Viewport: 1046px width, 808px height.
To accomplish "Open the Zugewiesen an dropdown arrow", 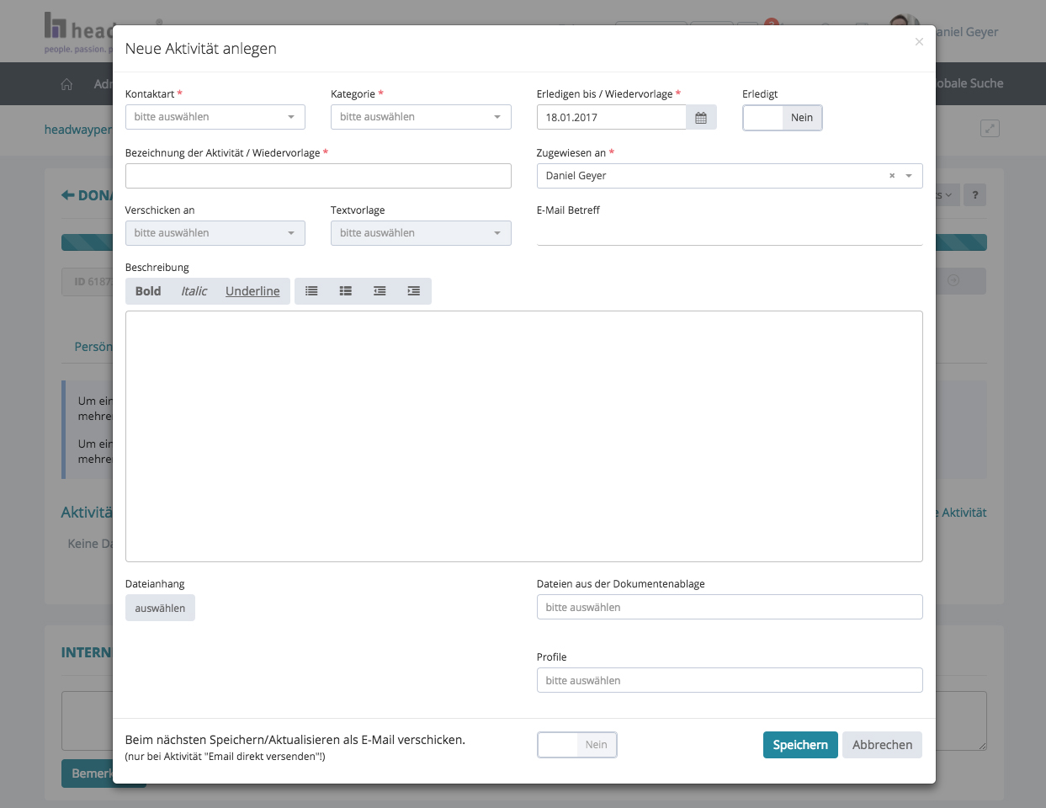I will tap(909, 176).
